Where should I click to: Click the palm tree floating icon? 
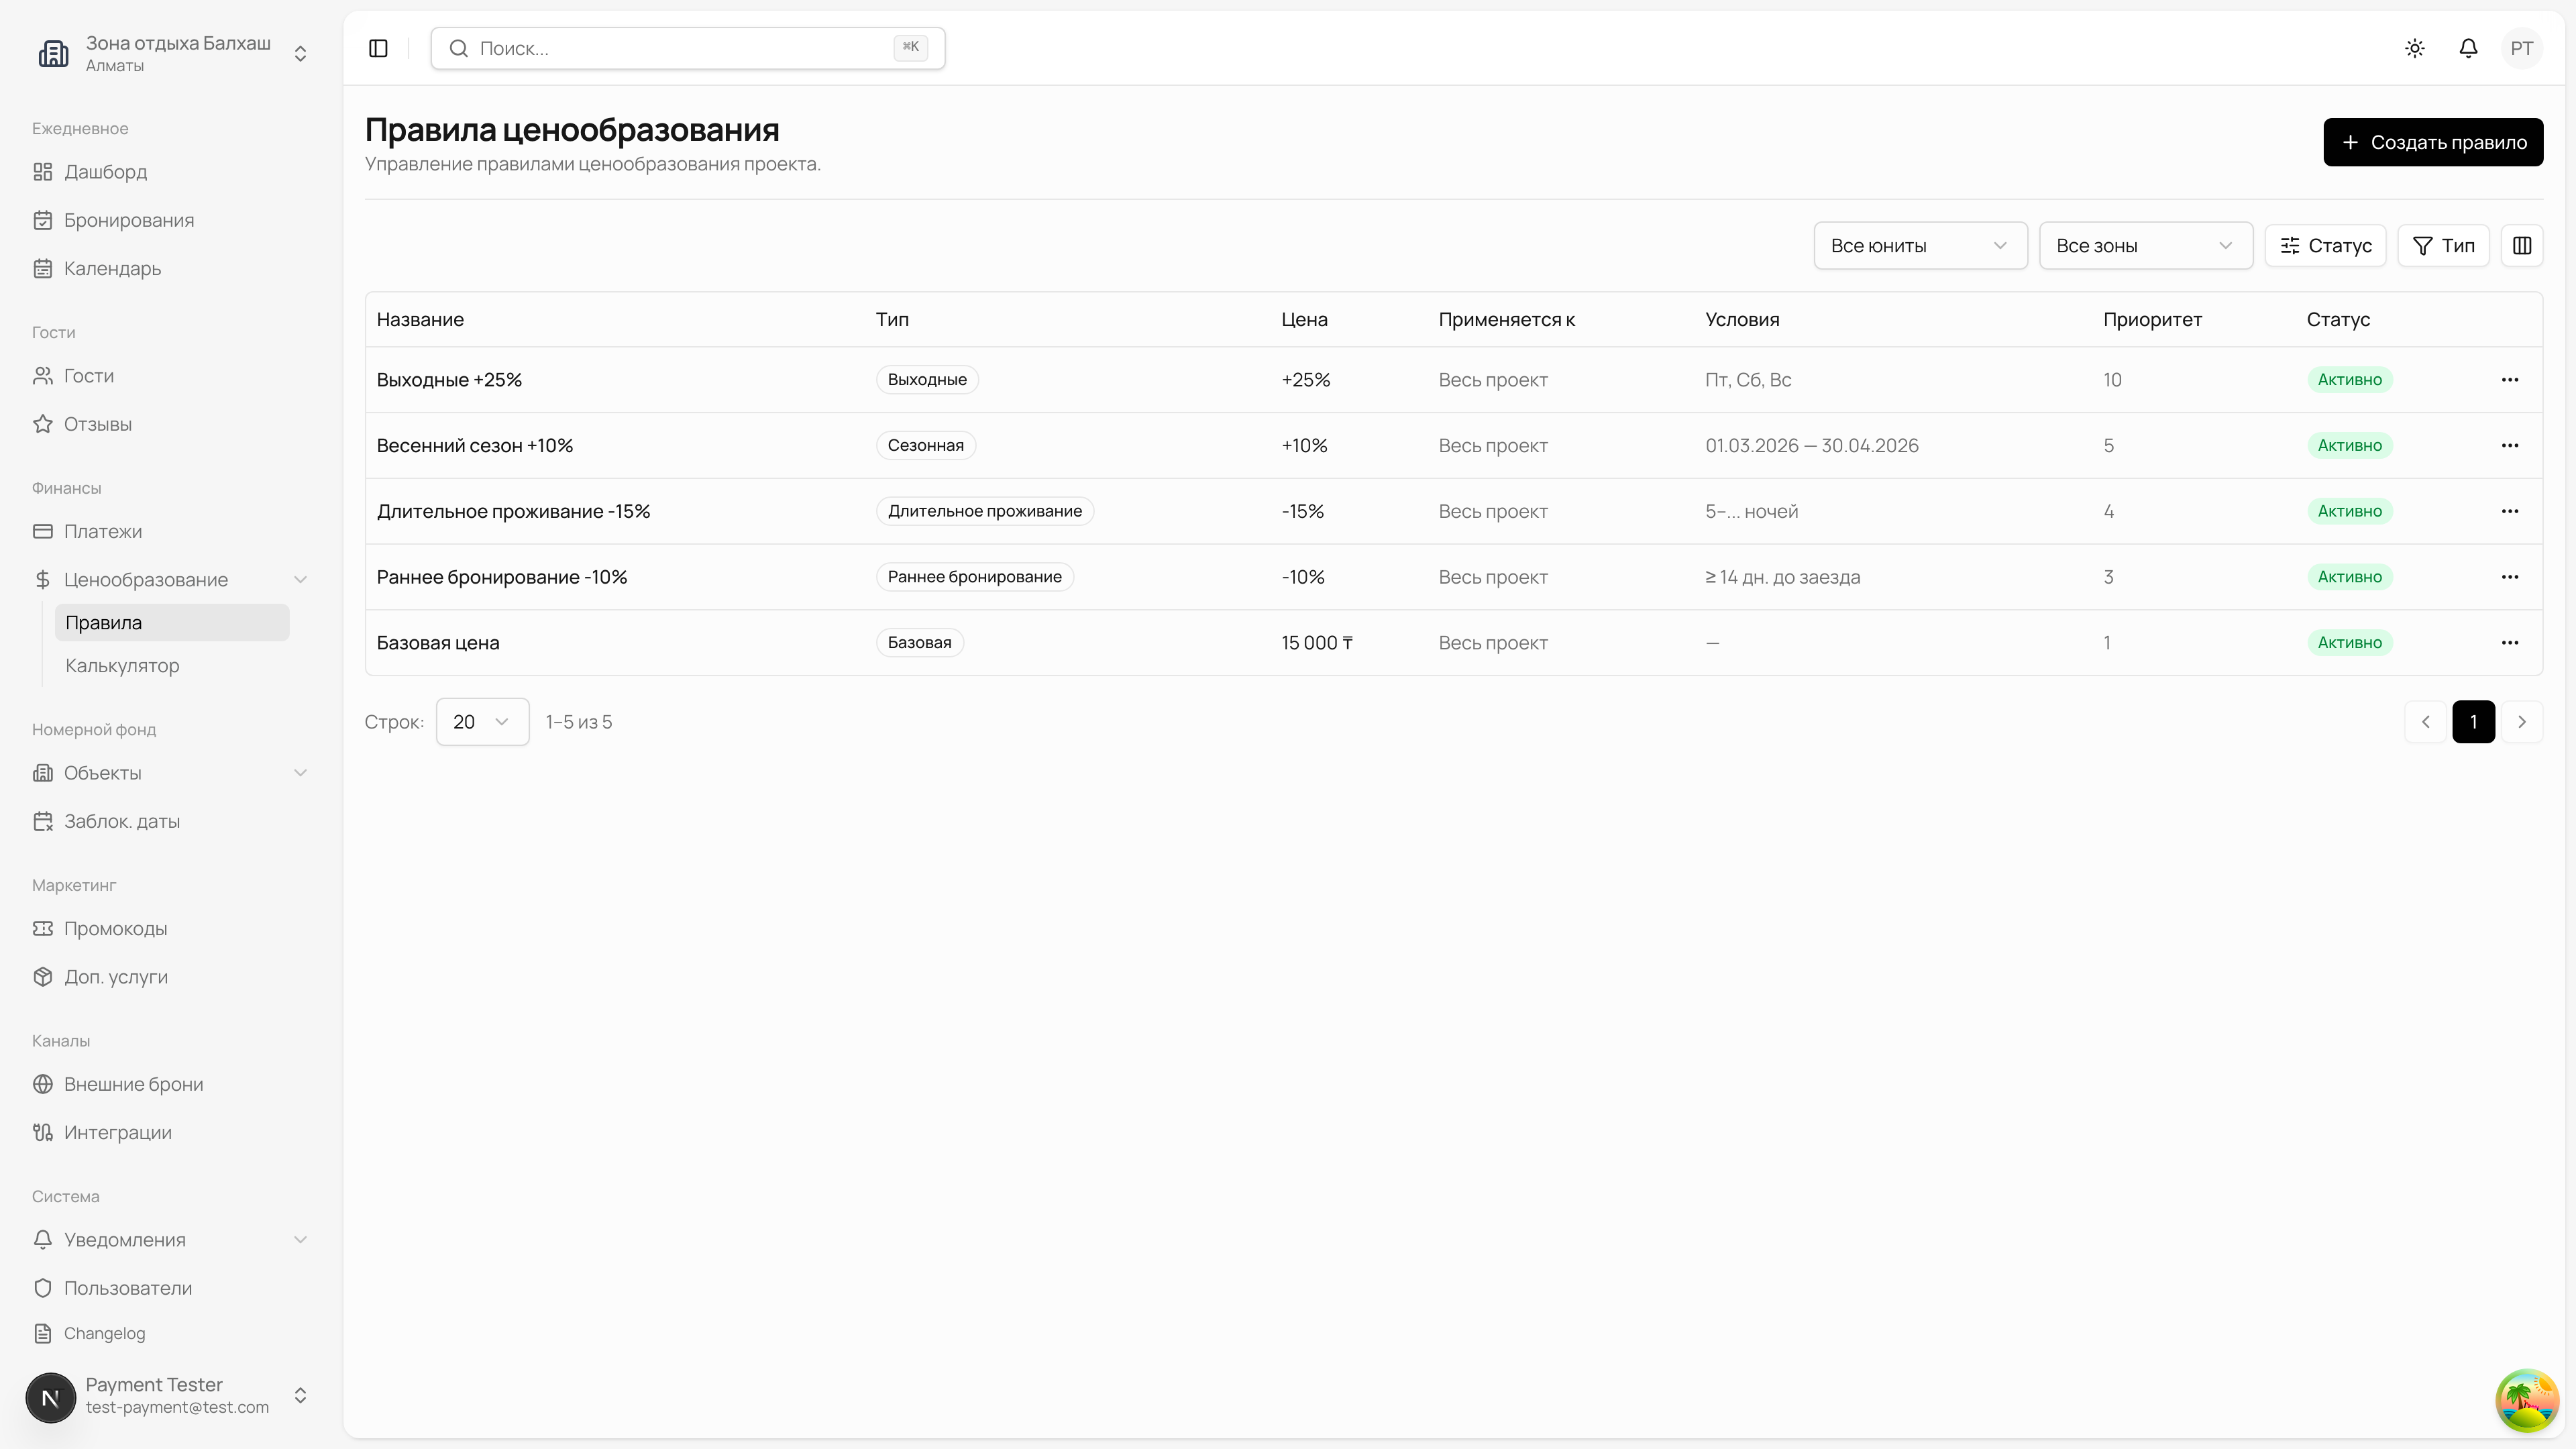coord(2526,1400)
